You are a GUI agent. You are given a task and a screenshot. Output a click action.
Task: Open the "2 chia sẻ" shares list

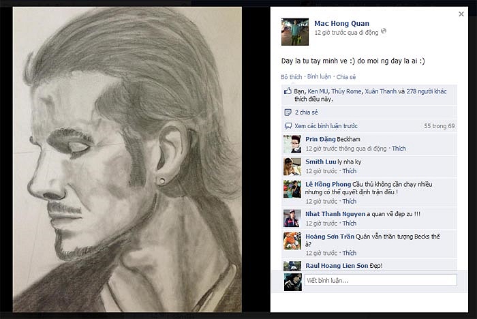(x=306, y=112)
